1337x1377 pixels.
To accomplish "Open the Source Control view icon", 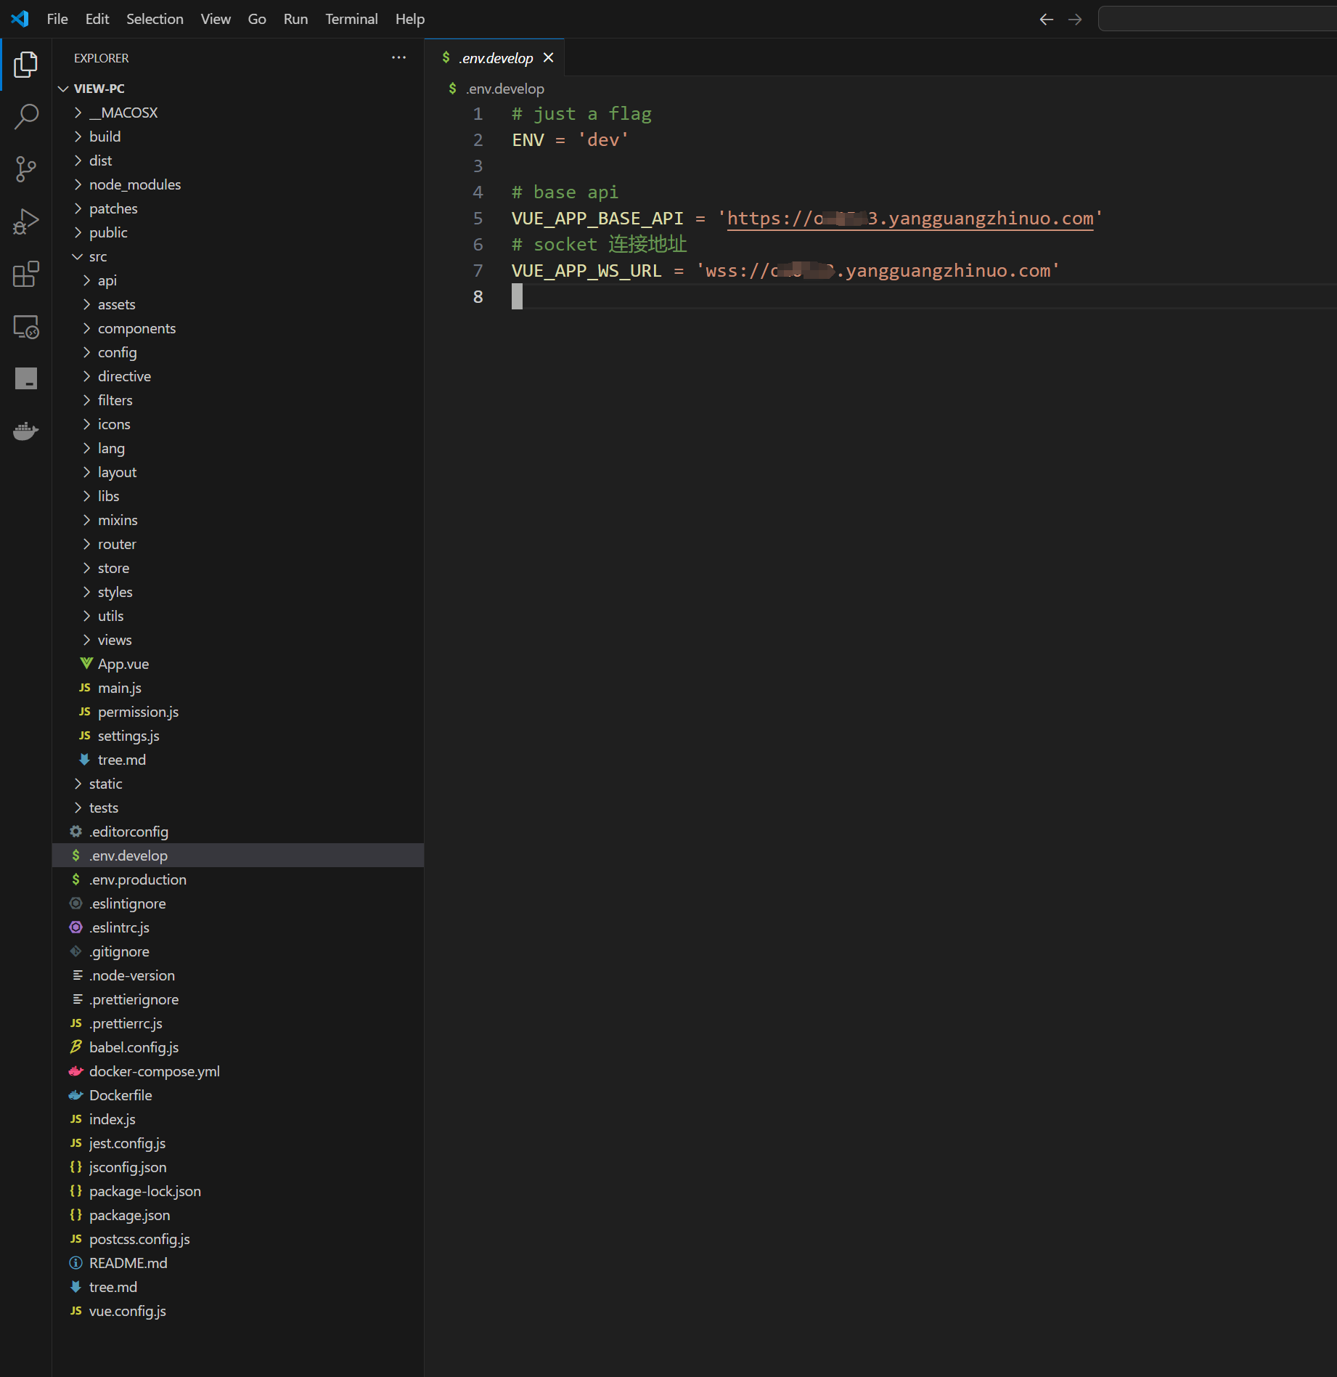I will point(26,169).
